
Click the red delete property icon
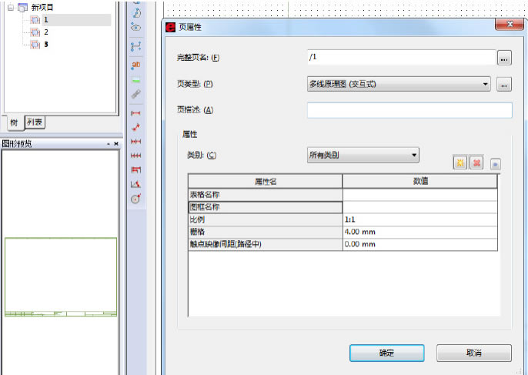(476, 163)
